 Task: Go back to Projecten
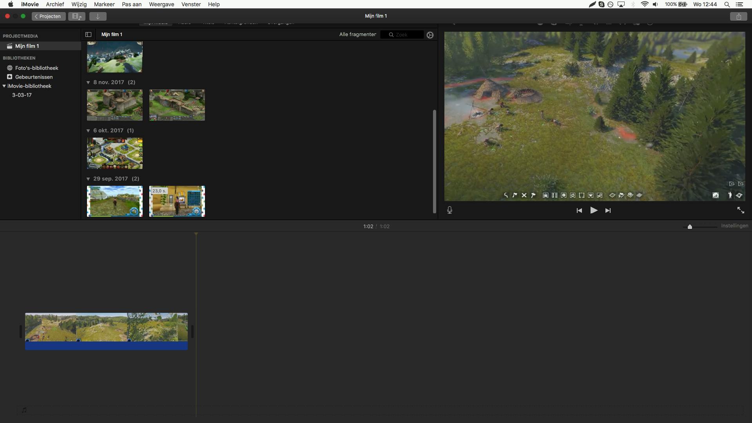tap(49, 16)
